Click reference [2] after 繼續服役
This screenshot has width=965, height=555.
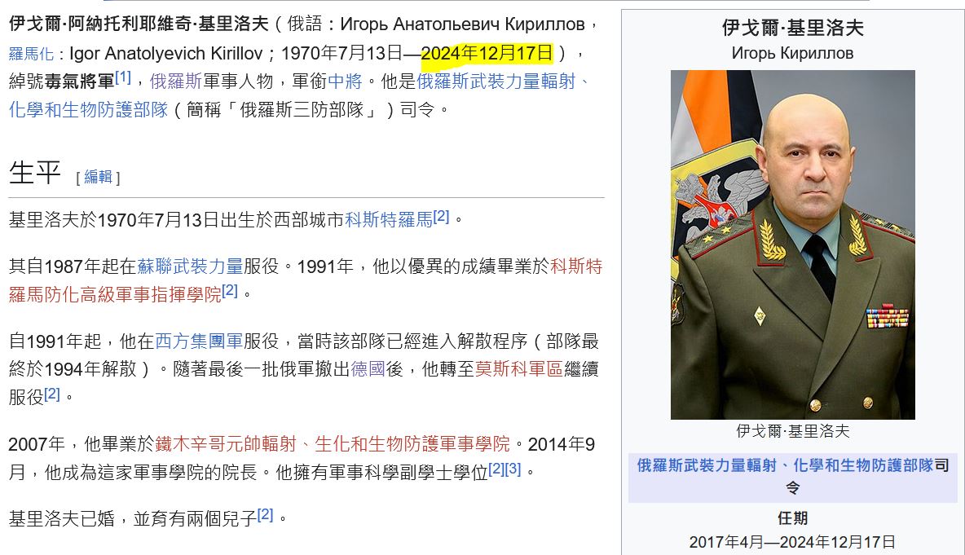click(52, 394)
